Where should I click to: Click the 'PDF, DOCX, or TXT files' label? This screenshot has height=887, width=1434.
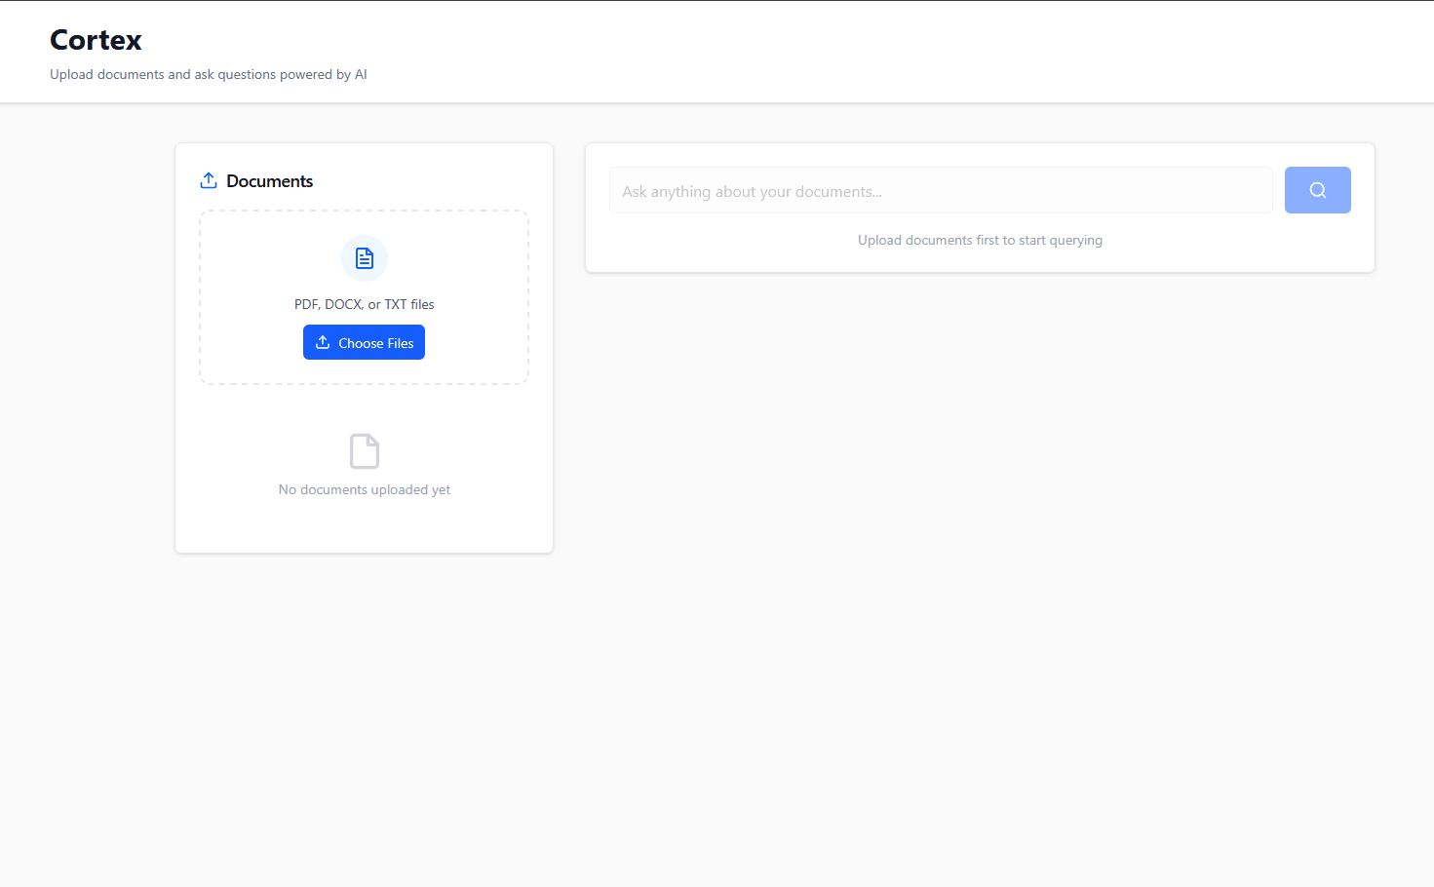[x=364, y=303]
